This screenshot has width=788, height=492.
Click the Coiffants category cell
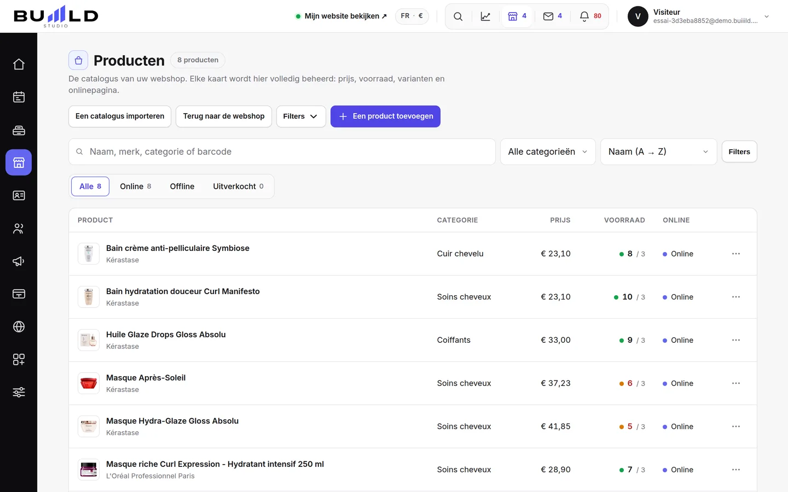tap(454, 340)
